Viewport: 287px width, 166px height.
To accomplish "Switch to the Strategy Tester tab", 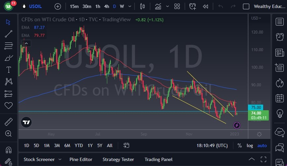I will 118,159.
